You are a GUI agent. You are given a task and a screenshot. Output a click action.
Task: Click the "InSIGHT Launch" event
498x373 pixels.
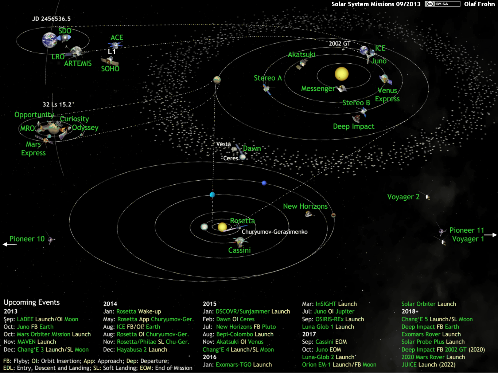click(336, 304)
